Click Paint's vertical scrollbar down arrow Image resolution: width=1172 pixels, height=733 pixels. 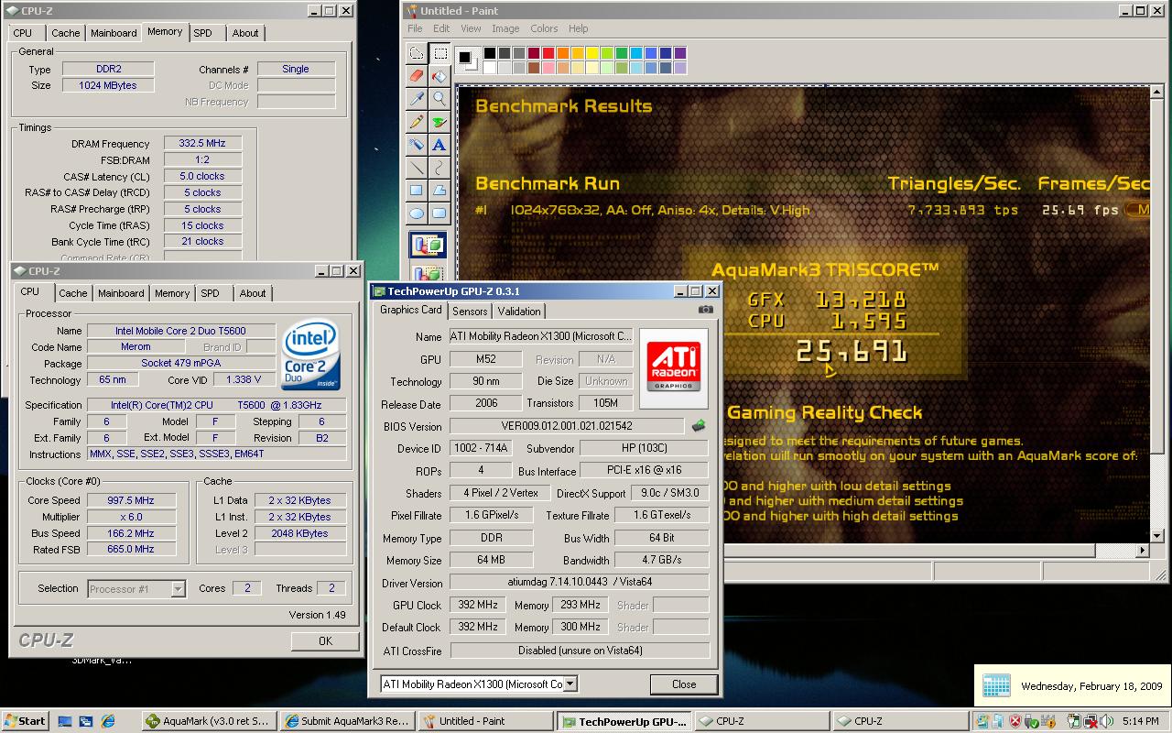pos(1157,536)
